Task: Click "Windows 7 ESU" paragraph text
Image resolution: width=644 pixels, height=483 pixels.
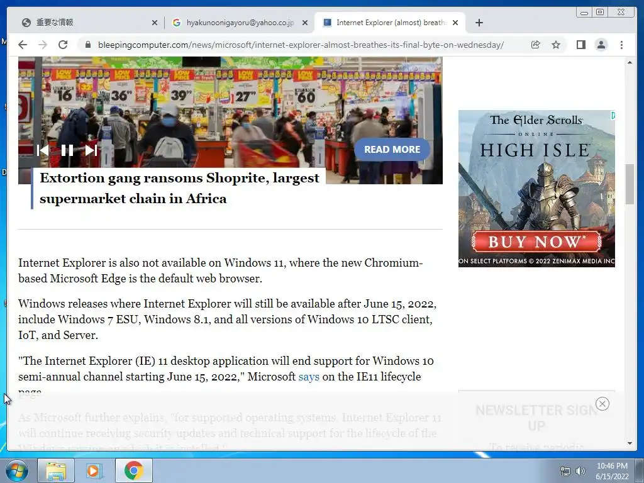Action: pos(228,319)
